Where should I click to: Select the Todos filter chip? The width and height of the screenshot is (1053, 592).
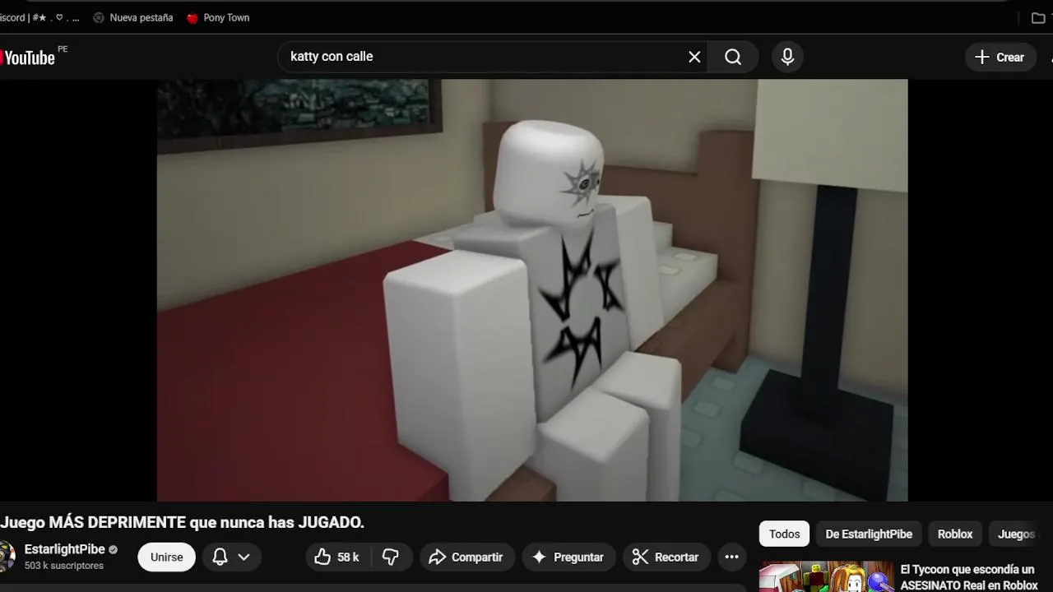pyautogui.click(x=784, y=534)
